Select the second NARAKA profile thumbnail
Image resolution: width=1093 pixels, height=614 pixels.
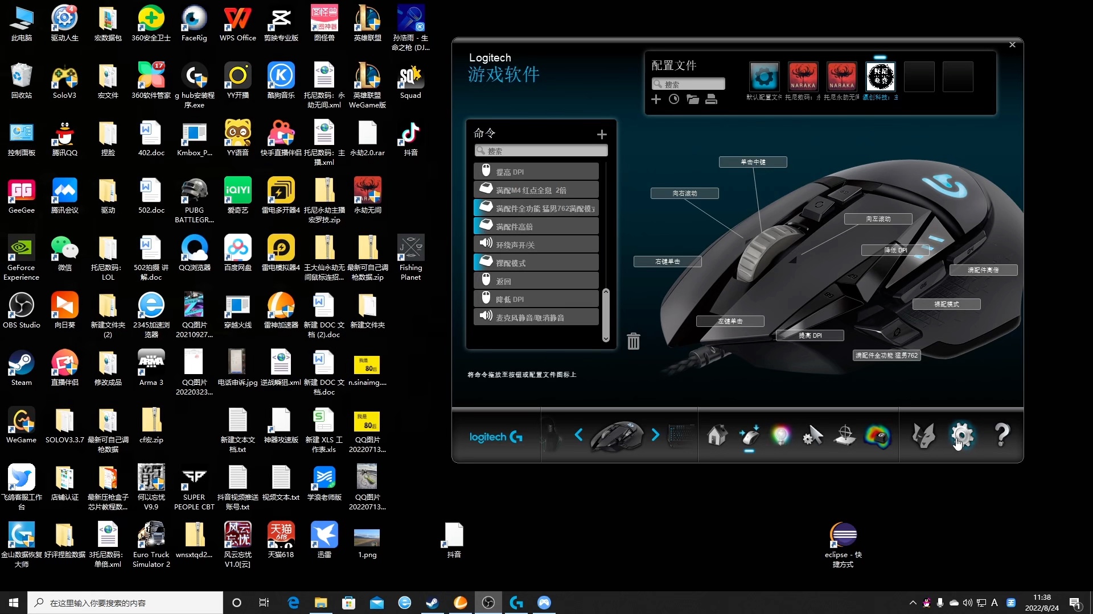tap(841, 77)
